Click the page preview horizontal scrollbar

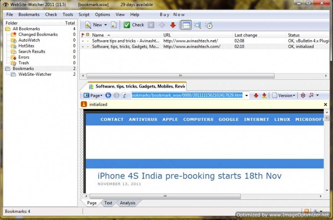coord(165,196)
